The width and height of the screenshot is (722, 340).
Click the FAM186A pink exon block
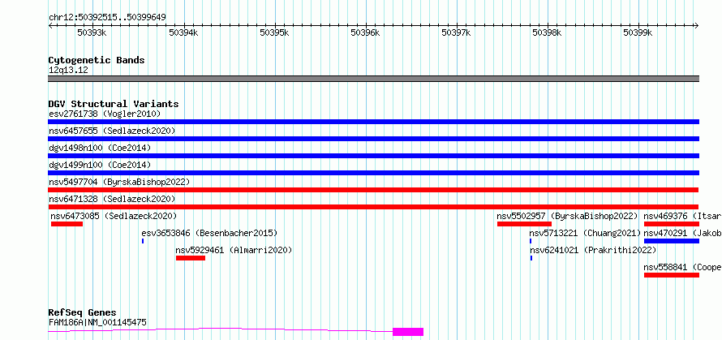point(408,332)
